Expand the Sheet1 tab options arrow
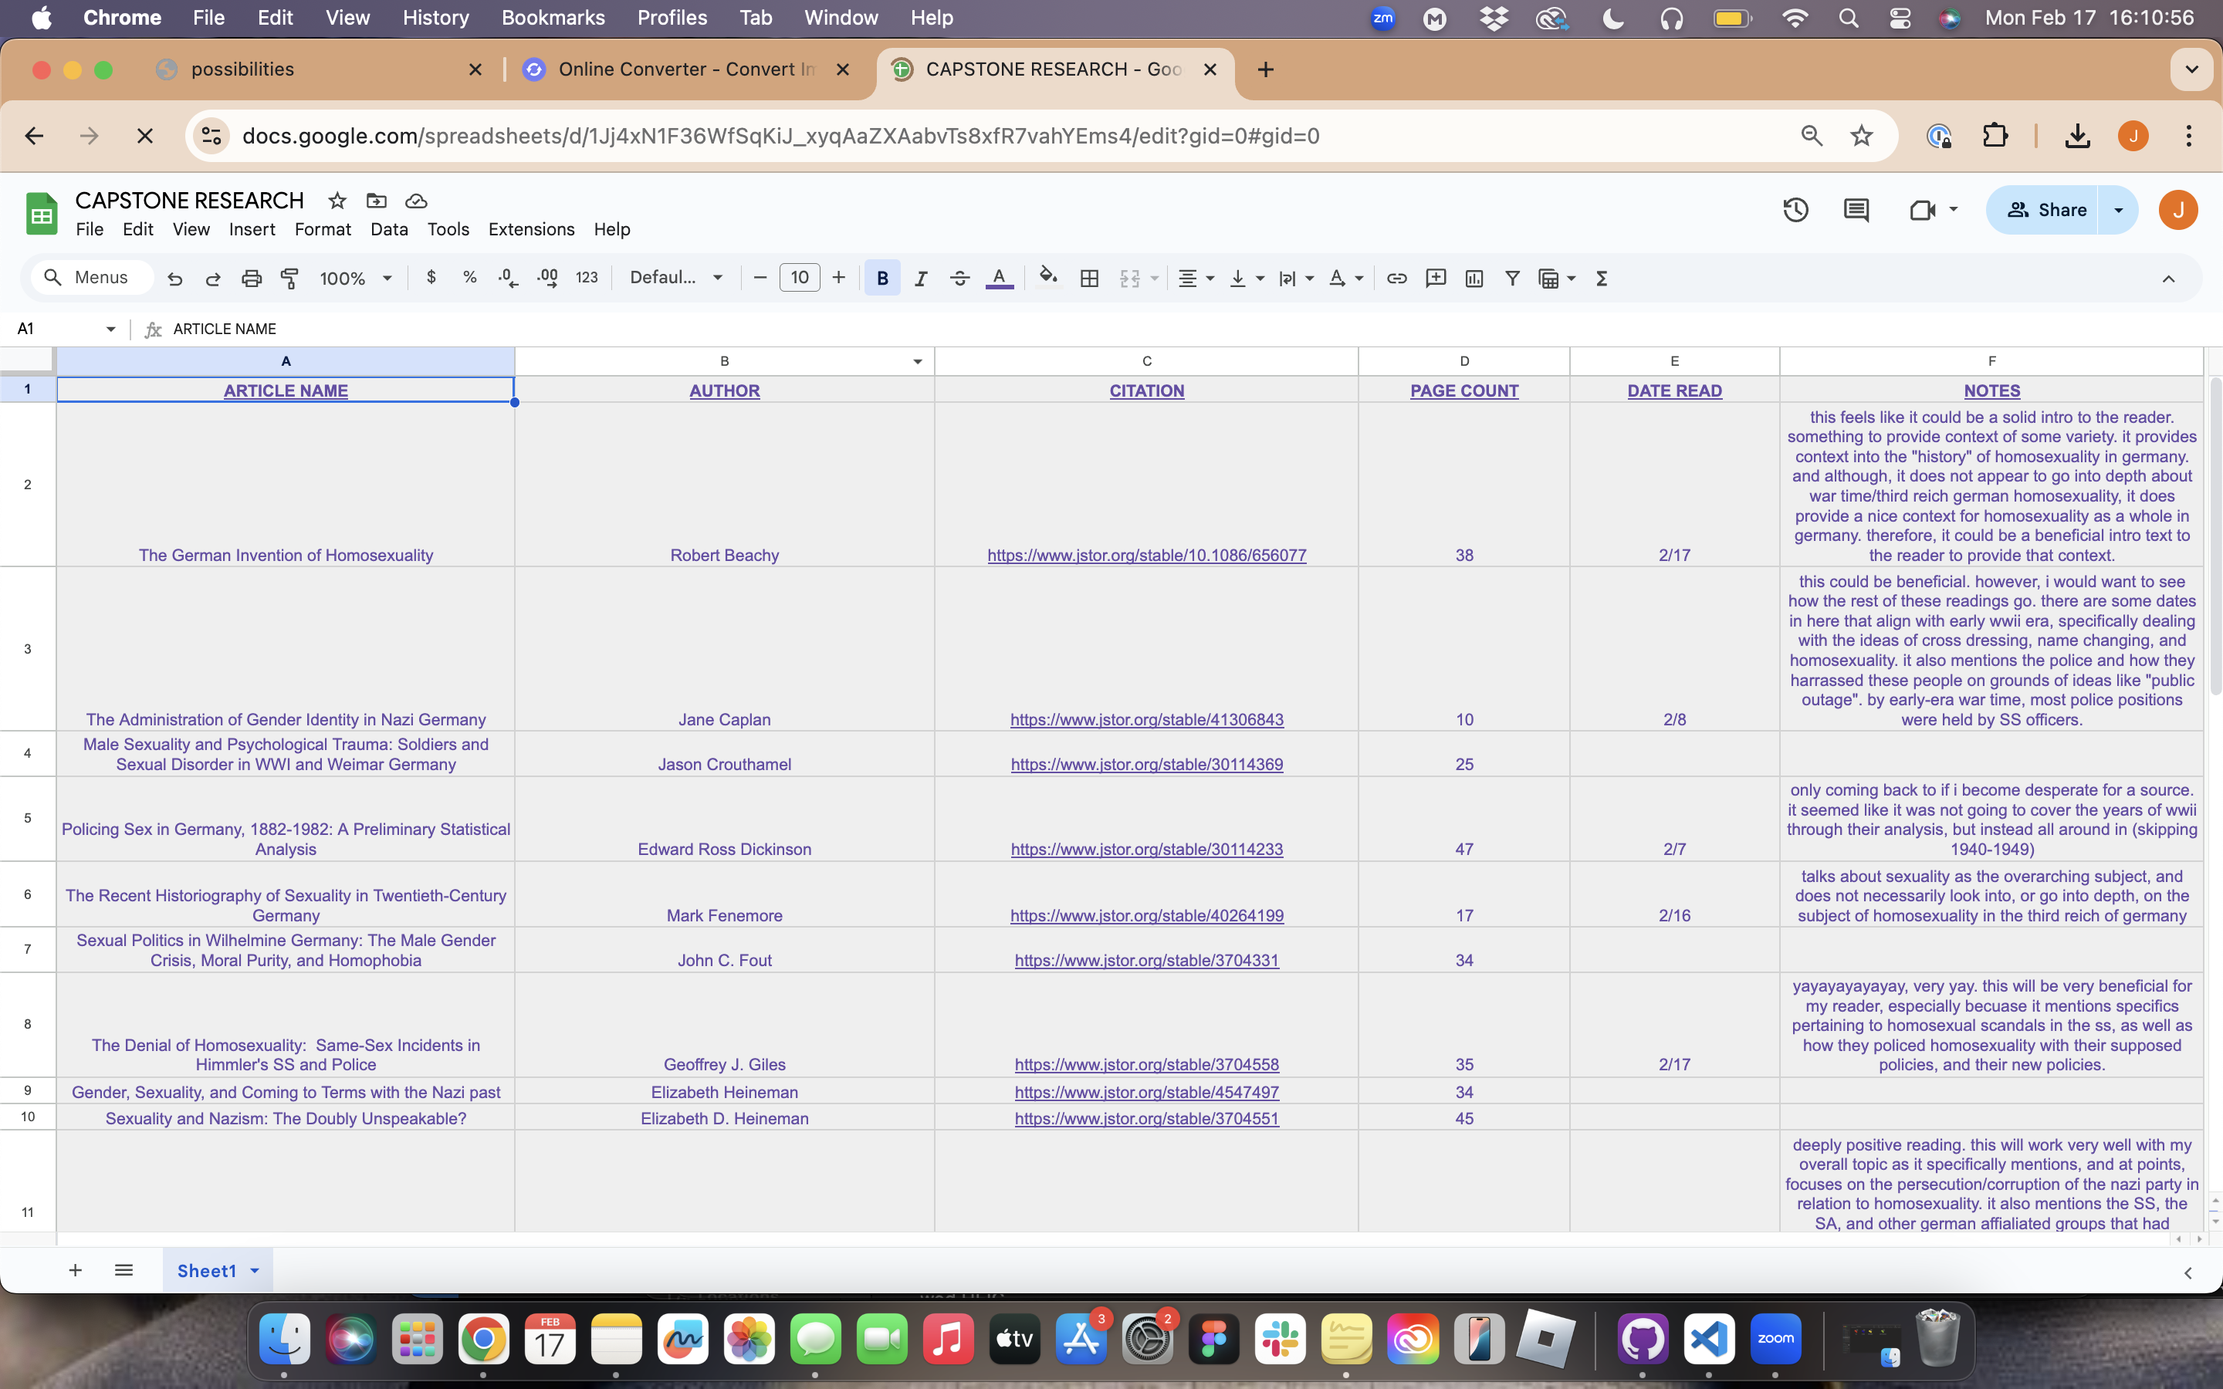This screenshot has height=1389, width=2223. (x=255, y=1270)
